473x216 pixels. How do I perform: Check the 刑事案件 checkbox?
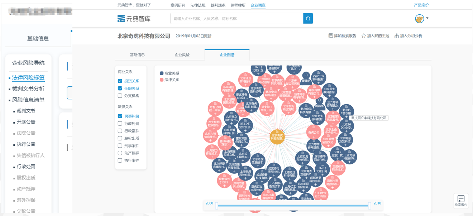[x=120, y=146]
